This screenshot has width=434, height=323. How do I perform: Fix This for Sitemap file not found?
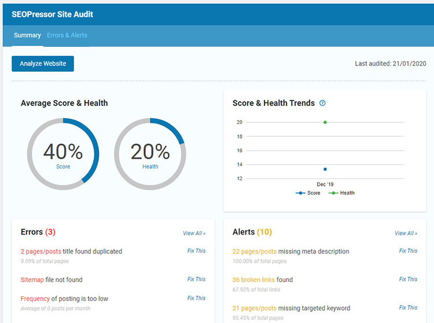click(x=196, y=279)
